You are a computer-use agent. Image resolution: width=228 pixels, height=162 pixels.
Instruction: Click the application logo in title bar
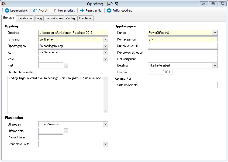pos(4,3)
